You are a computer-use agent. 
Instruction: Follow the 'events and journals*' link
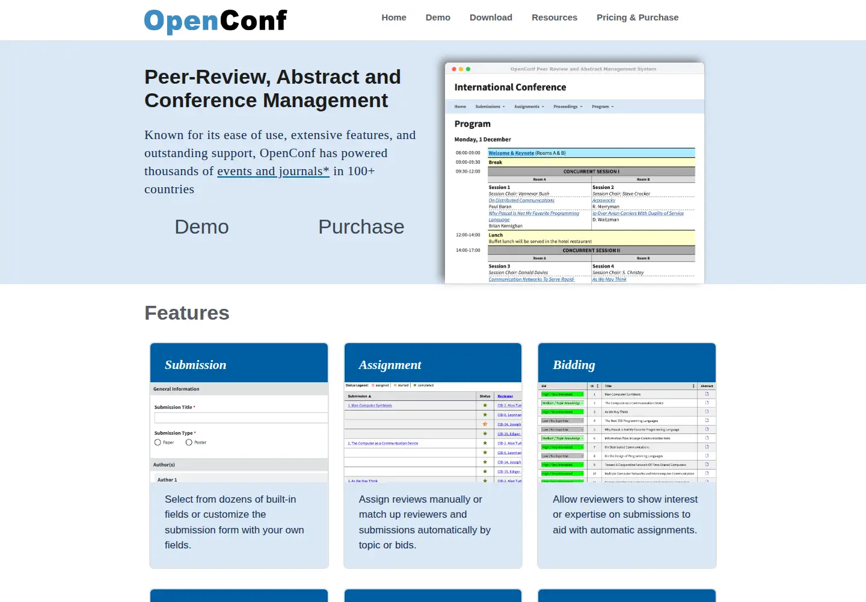273,171
